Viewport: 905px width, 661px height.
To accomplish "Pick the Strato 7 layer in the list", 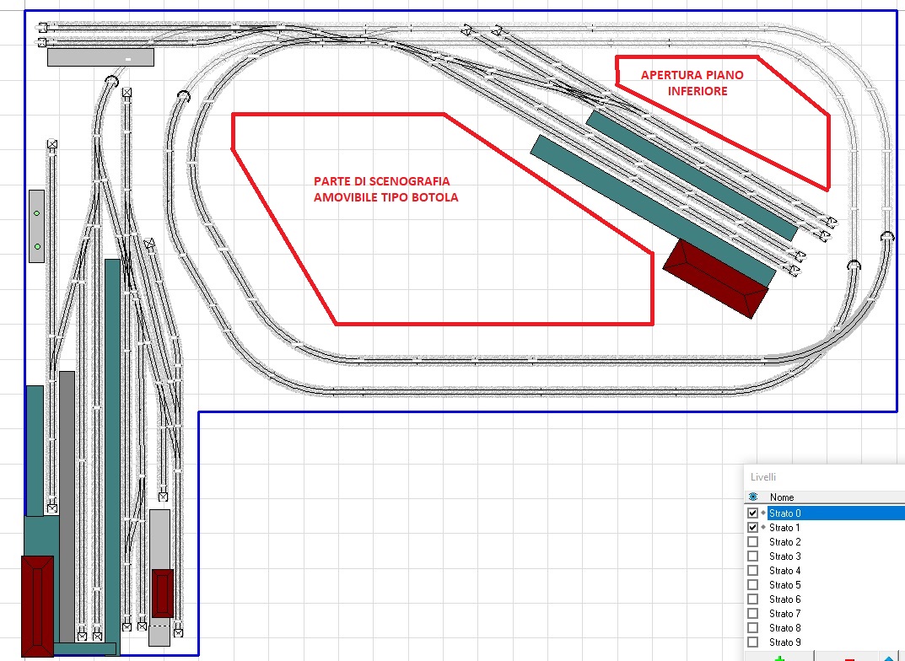I will [x=784, y=614].
